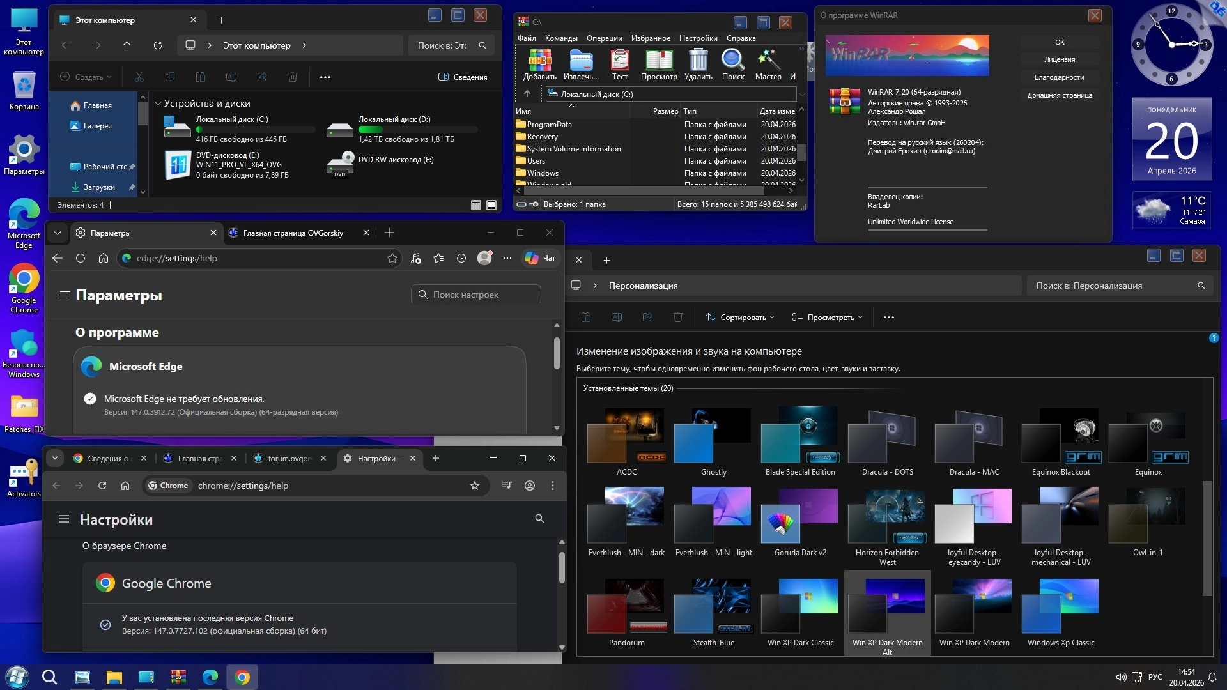Viewport: 1227px width, 690px height.
Task: Switch Explorer to details list view toggle
Action: (x=476, y=205)
